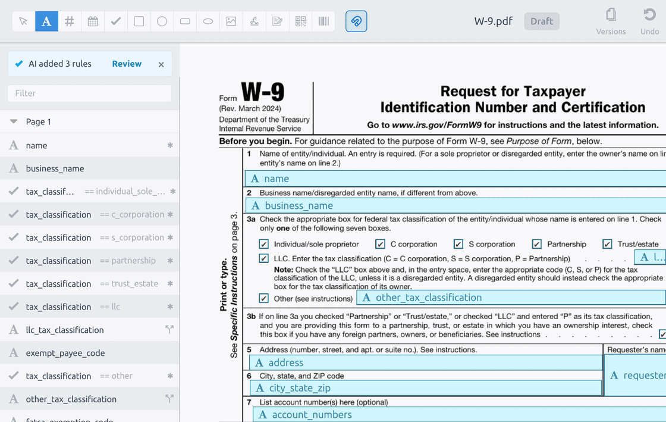The image size is (666, 422).
Task: Click the requester field on the form
Action: (635, 375)
